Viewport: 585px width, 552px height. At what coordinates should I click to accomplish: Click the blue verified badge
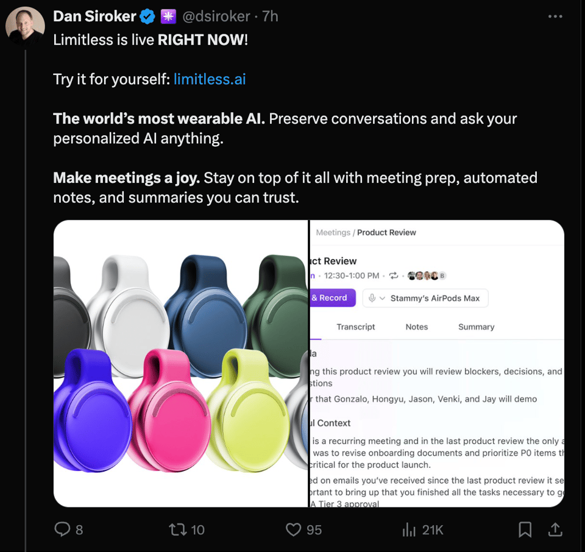coord(148,16)
